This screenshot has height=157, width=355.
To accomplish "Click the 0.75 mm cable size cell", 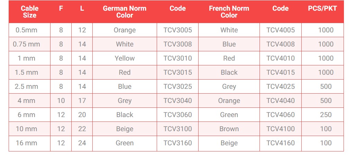I will pos(29,44).
